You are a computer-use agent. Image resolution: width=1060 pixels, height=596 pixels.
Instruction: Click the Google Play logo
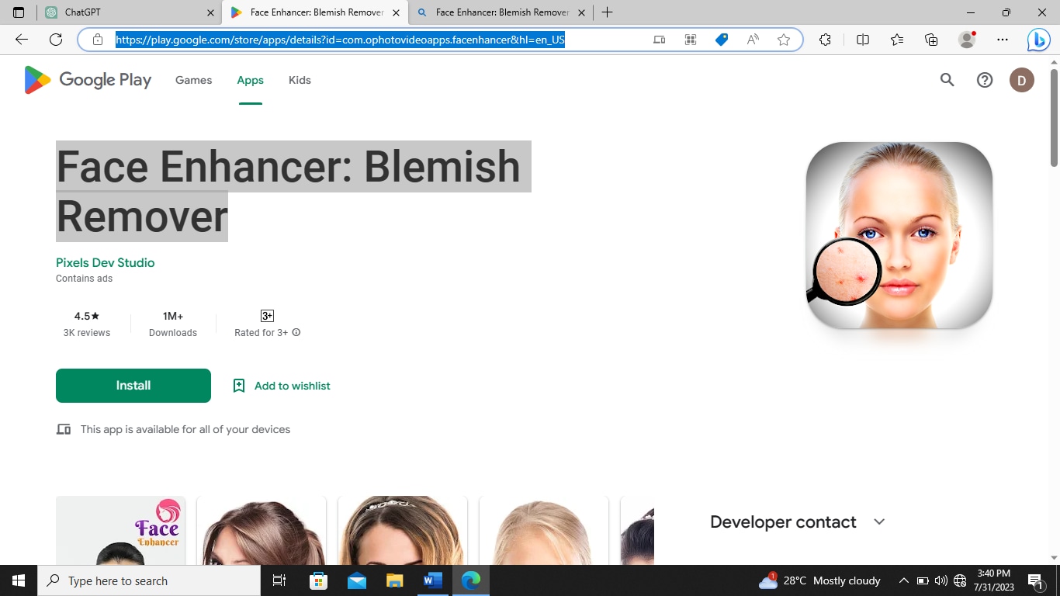[88, 80]
